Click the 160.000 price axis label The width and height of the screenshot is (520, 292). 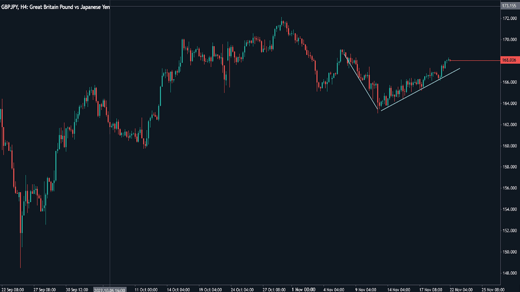[x=509, y=146]
